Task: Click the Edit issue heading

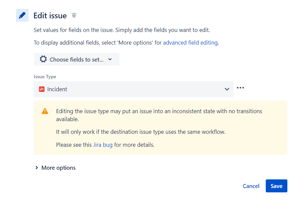Action: [50, 16]
